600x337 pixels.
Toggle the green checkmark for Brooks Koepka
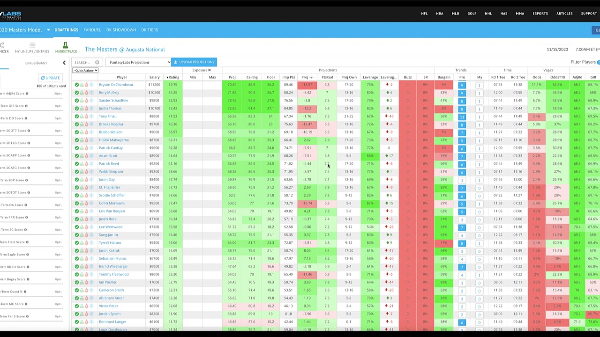[x=76, y=125]
